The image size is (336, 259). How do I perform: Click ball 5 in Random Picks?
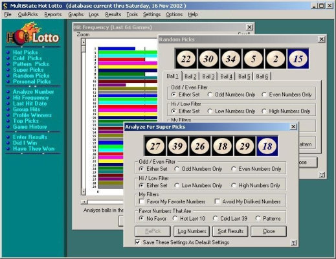pyautogui.click(x=253, y=59)
